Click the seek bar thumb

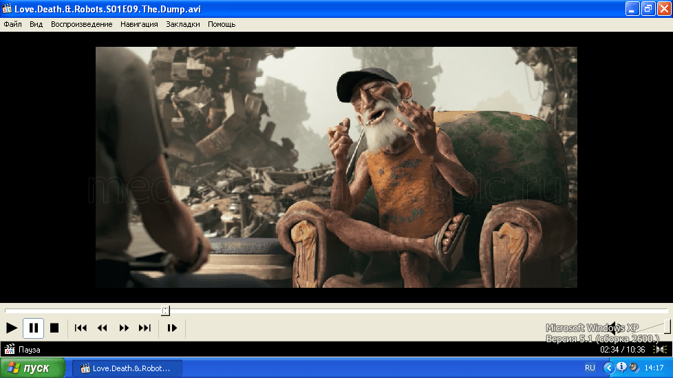(165, 311)
